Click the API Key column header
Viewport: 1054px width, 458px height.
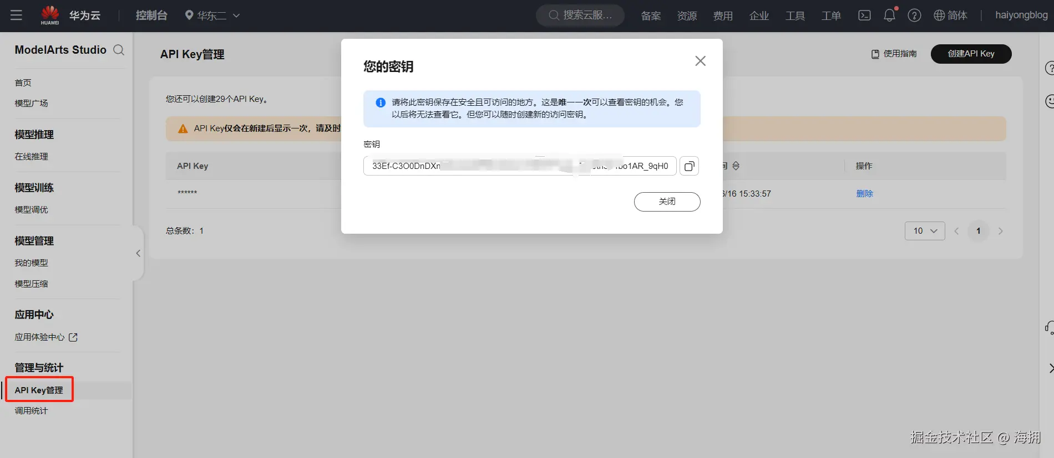coord(192,166)
